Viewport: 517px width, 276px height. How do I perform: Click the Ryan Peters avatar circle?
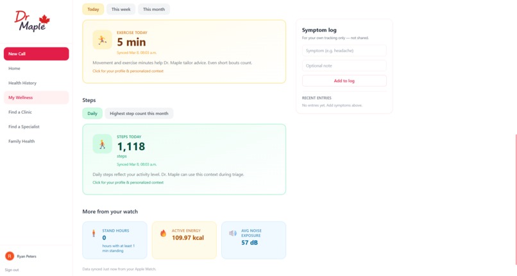10,256
